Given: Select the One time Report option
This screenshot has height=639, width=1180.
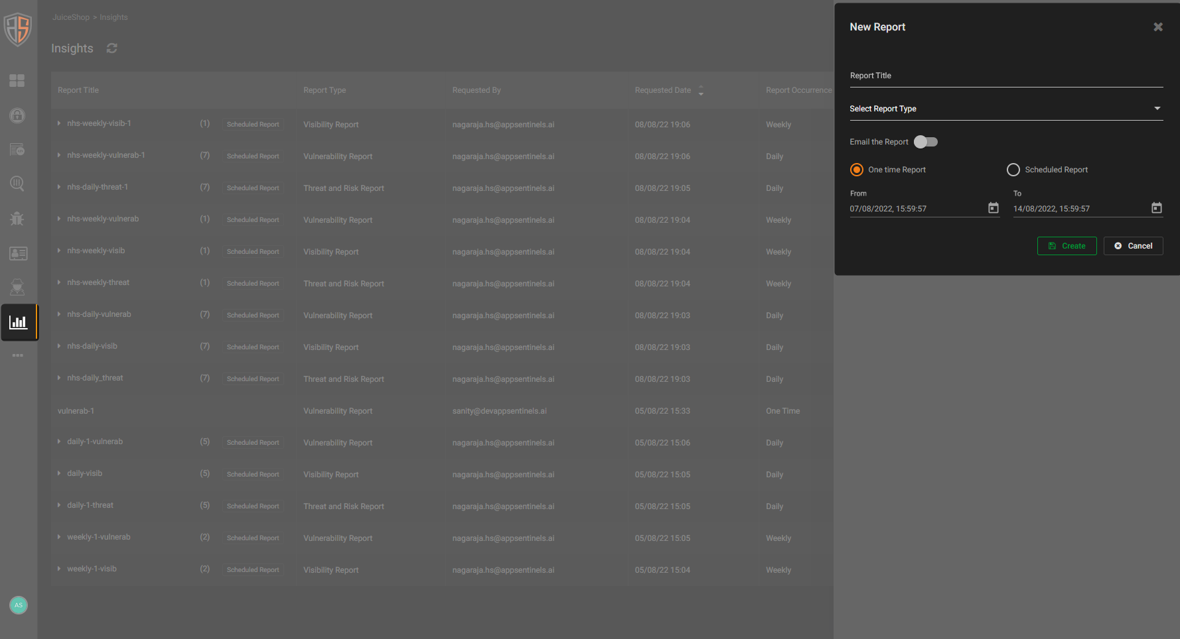Looking at the screenshot, I should click(857, 170).
